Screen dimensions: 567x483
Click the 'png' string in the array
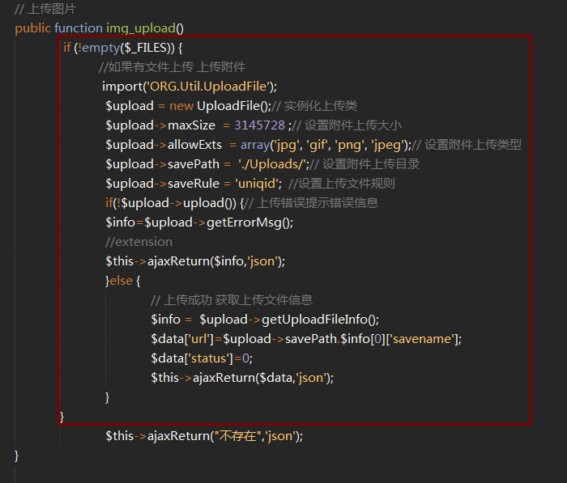click(349, 145)
